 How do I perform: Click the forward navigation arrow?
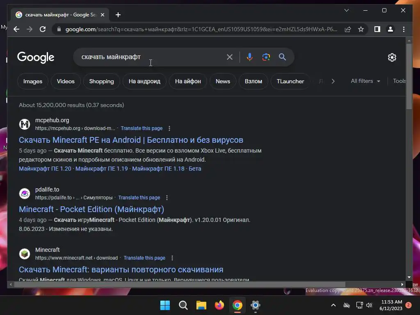(x=30, y=29)
